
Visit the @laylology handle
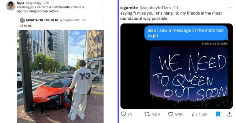33,3
